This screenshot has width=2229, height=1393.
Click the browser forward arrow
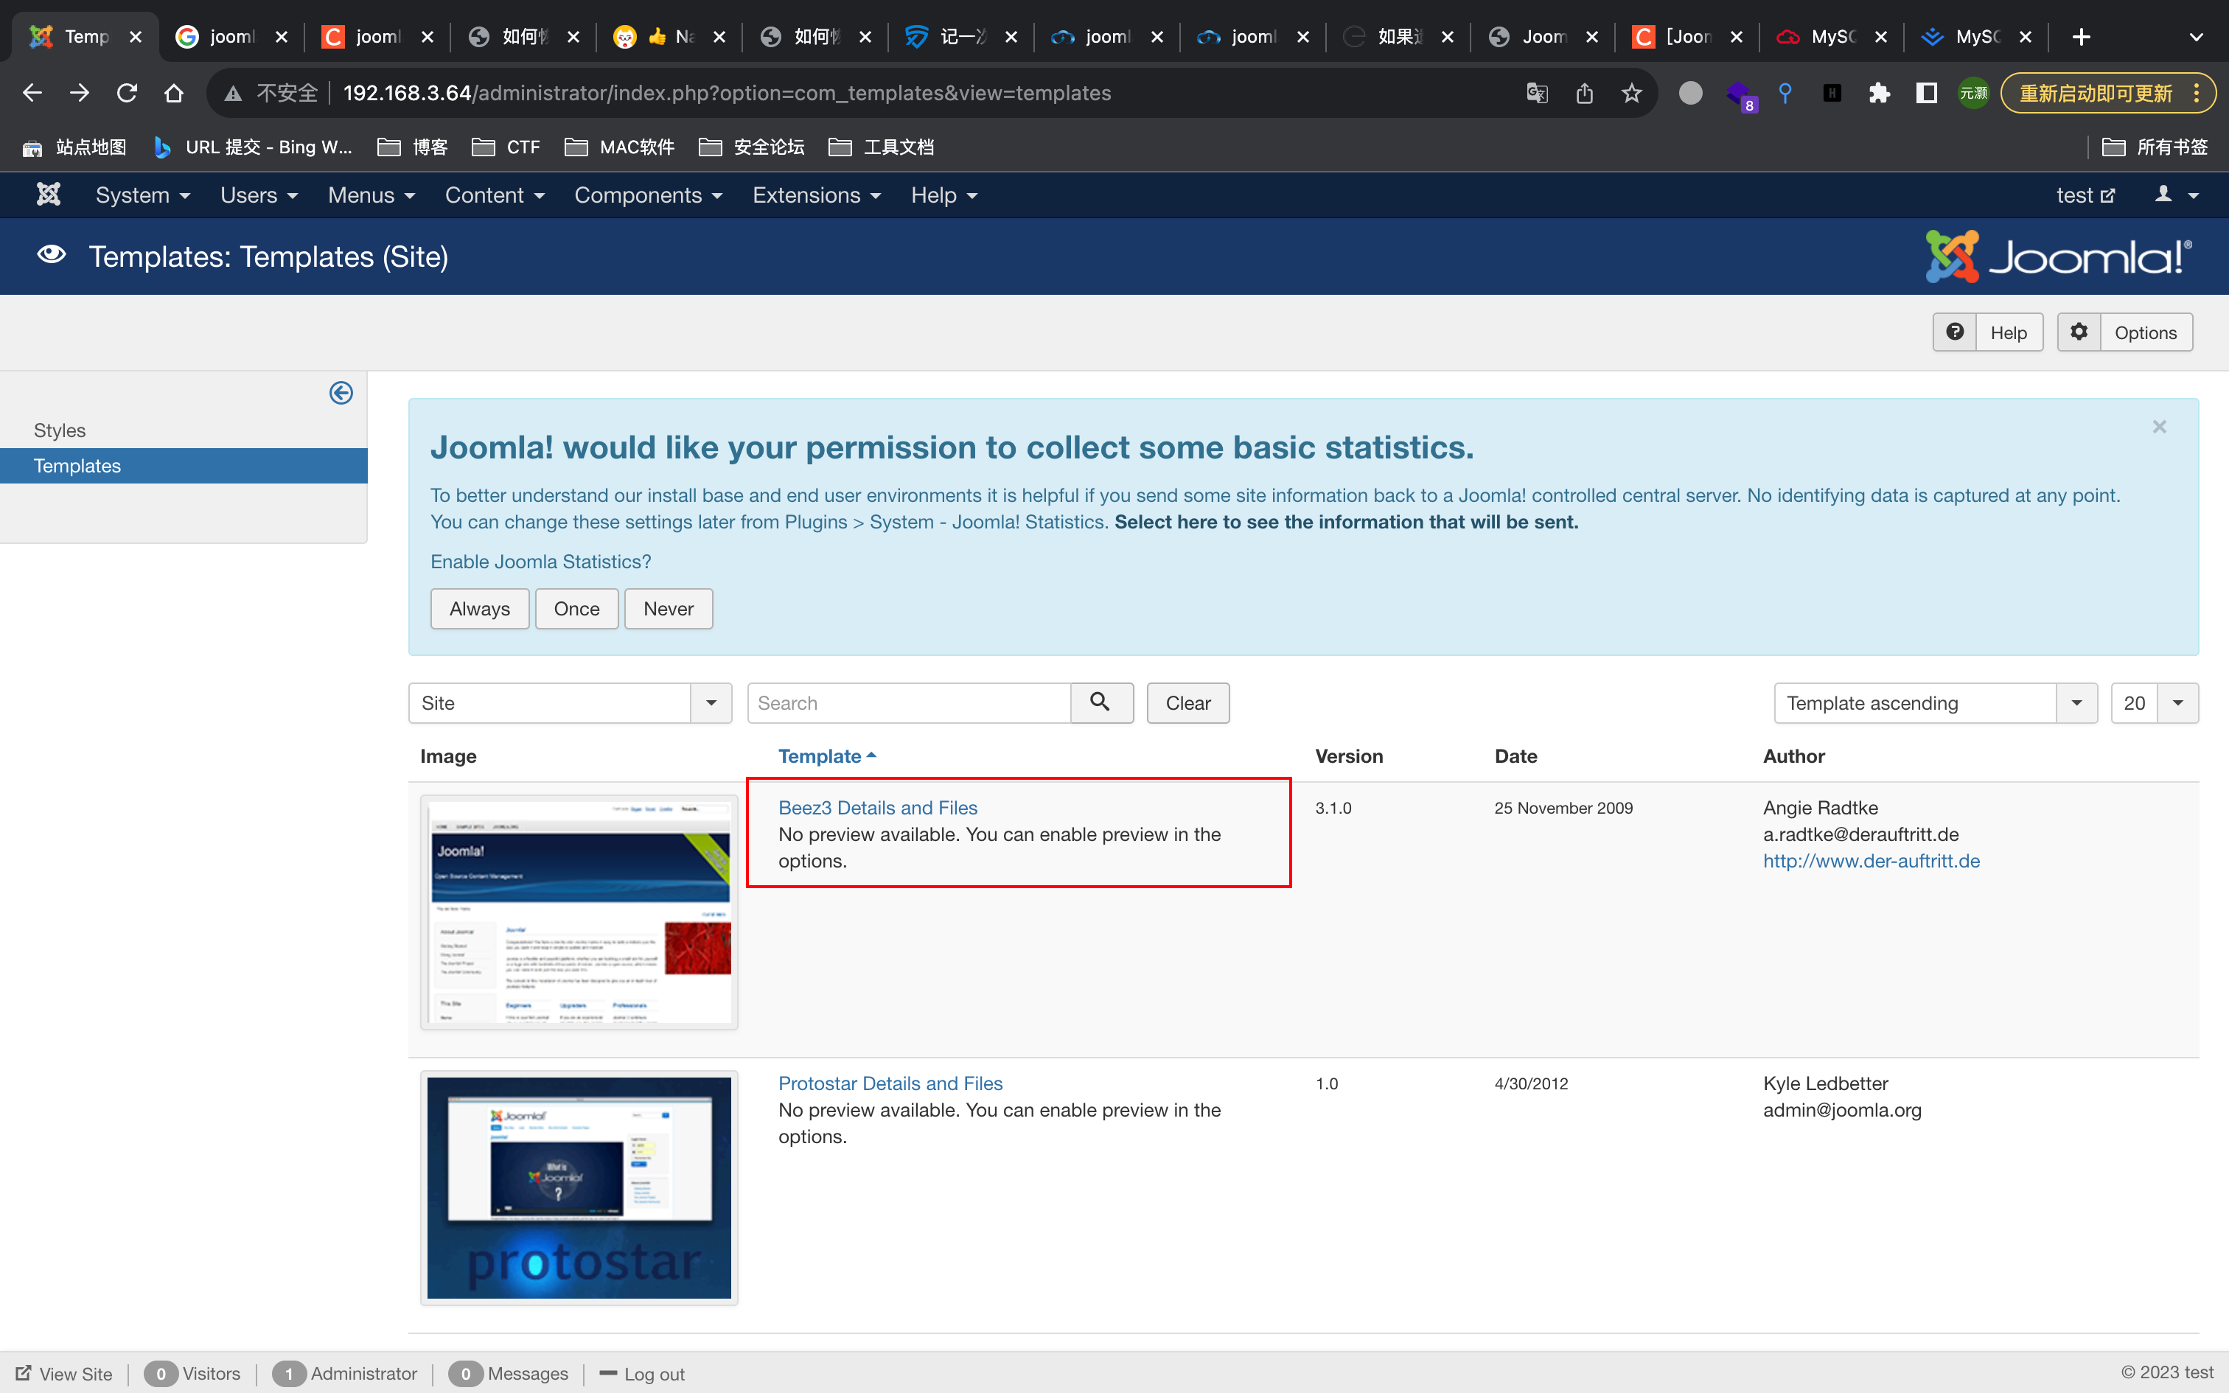(80, 93)
